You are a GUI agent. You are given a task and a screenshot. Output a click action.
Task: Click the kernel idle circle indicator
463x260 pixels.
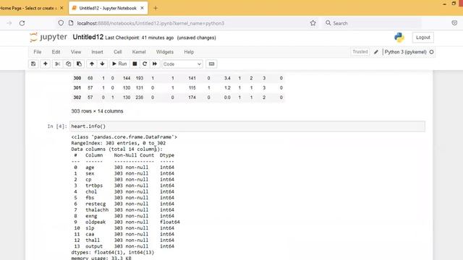pyautogui.click(x=431, y=52)
